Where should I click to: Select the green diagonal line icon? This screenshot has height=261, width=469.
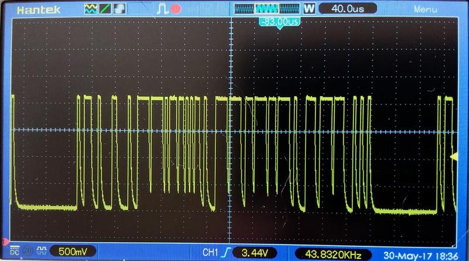click(105, 9)
